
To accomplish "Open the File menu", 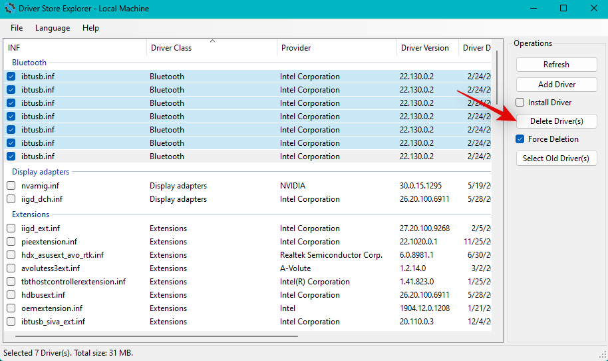I will 17,28.
